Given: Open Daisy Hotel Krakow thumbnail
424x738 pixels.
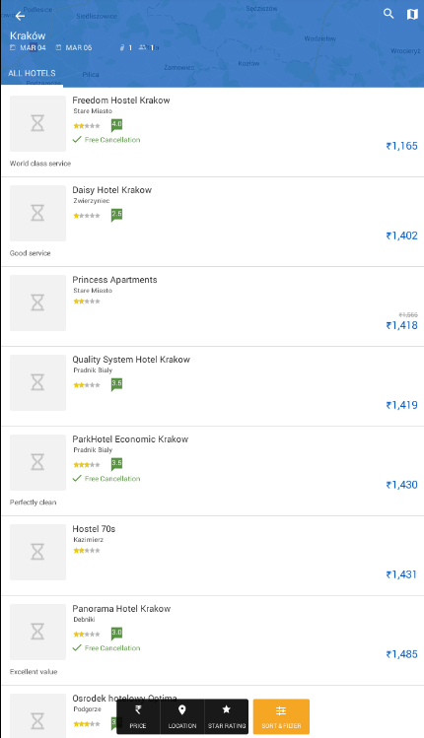Looking at the screenshot, I should tap(37, 213).
